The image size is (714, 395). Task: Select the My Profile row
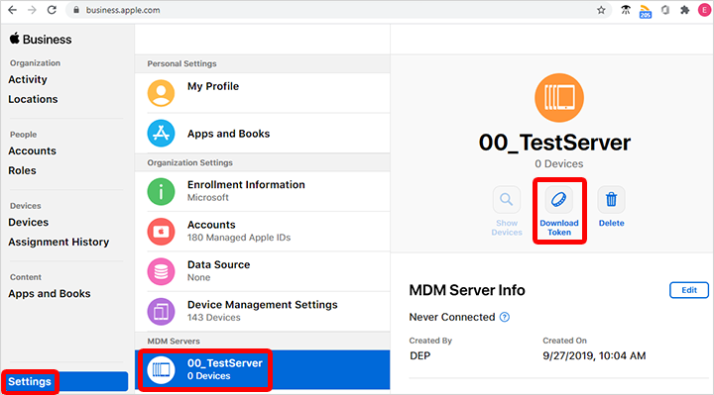[x=262, y=93]
